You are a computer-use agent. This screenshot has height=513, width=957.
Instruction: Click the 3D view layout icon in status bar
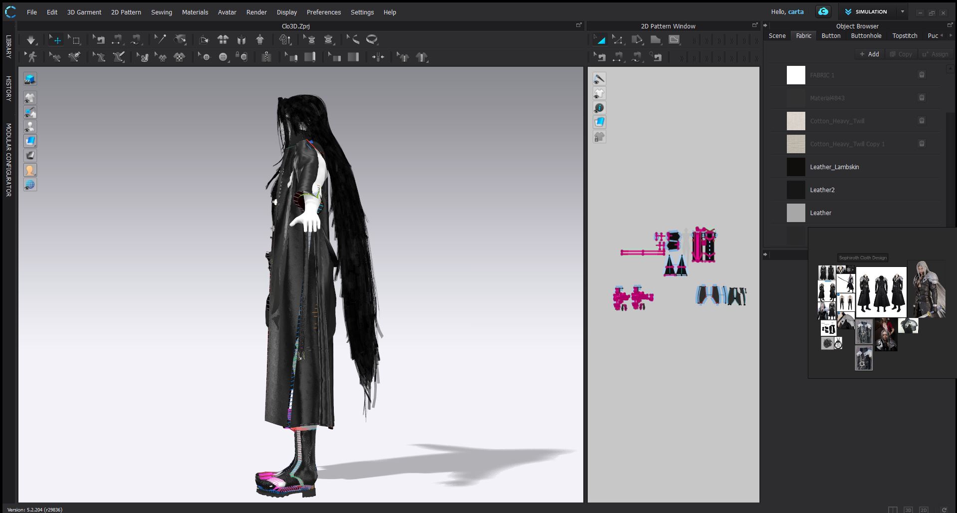click(x=908, y=510)
